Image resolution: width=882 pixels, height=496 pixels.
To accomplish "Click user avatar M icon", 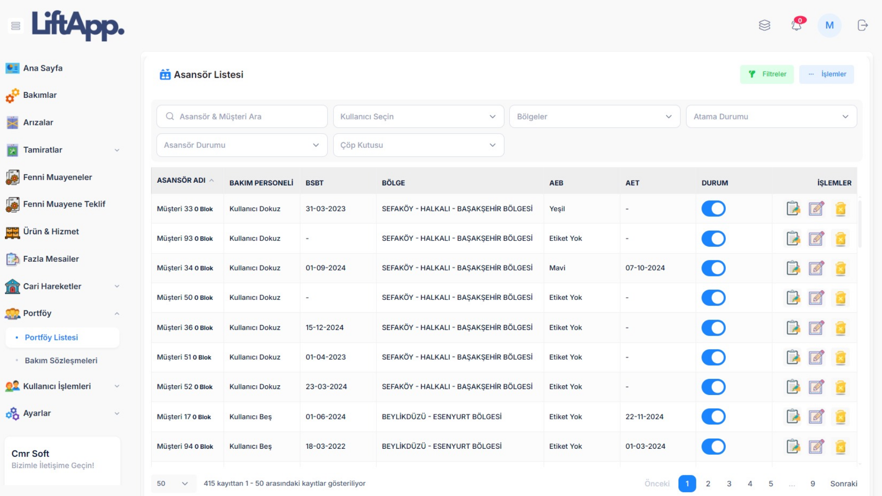I will (829, 25).
